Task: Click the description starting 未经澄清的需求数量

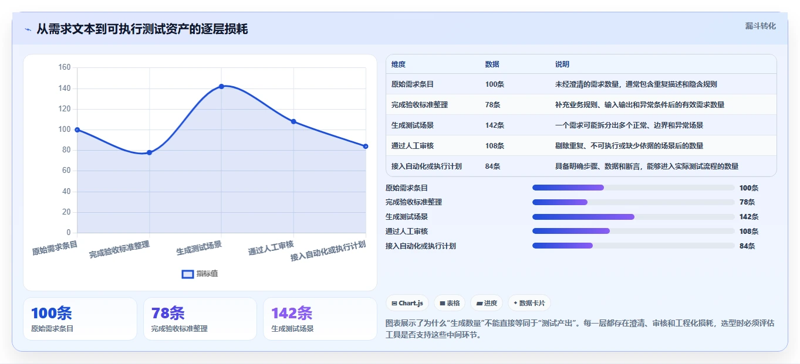Action: click(x=636, y=84)
